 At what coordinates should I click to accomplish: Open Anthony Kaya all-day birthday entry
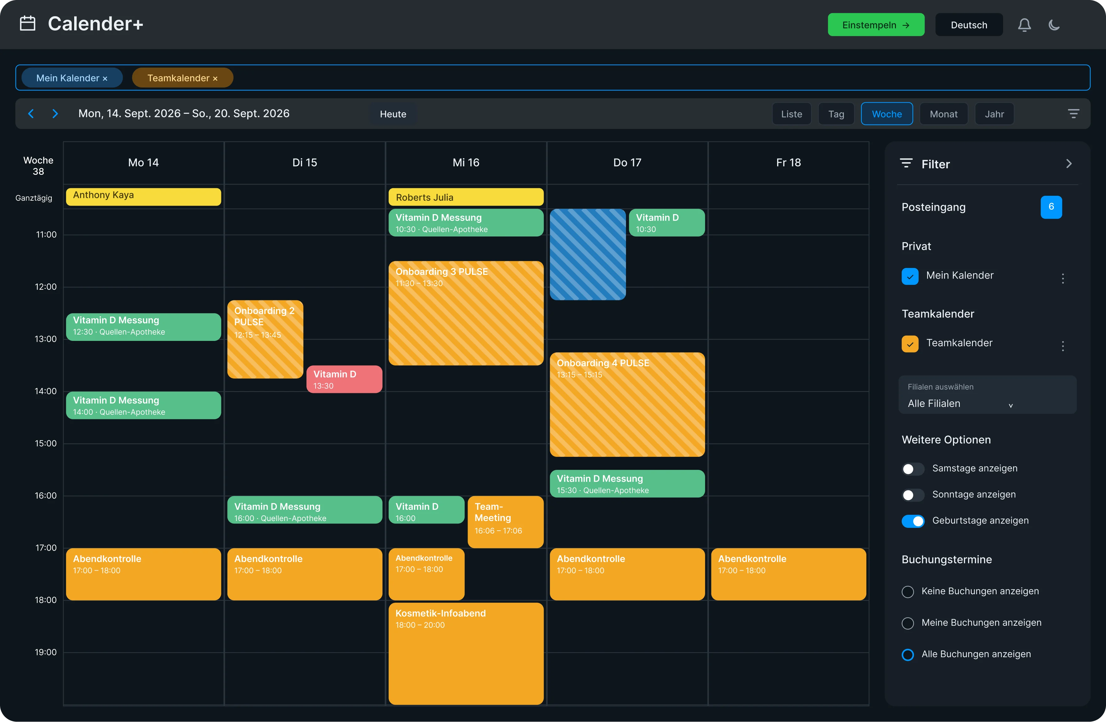tap(143, 197)
